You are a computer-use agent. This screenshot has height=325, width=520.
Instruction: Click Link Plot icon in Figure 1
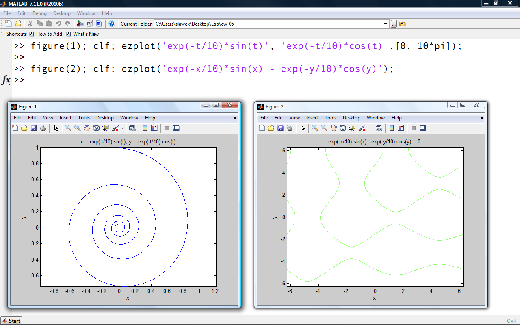coord(132,128)
